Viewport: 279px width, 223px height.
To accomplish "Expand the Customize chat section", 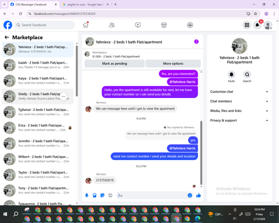I will 239,91.
